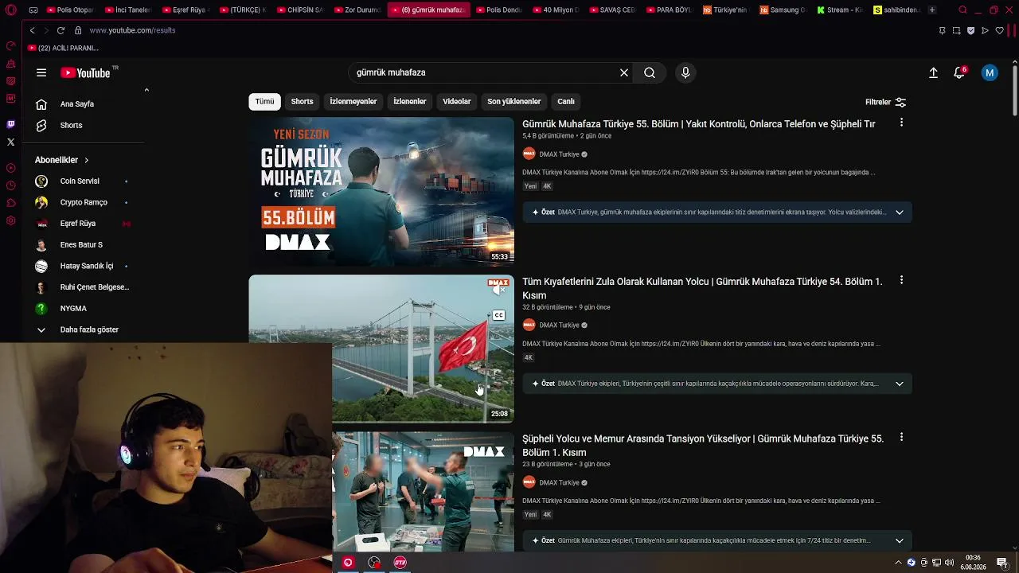The image size is (1019, 573).
Task: Open the ad blocker shield icon
Action: click(x=970, y=30)
